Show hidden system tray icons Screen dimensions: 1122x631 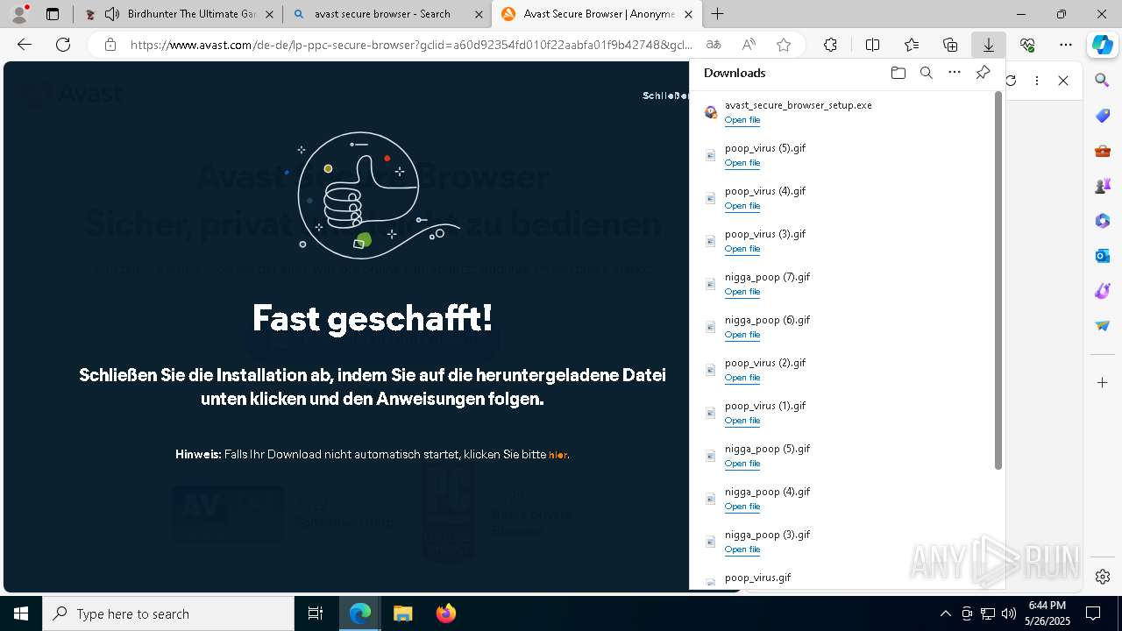click(x=945, y=613)
